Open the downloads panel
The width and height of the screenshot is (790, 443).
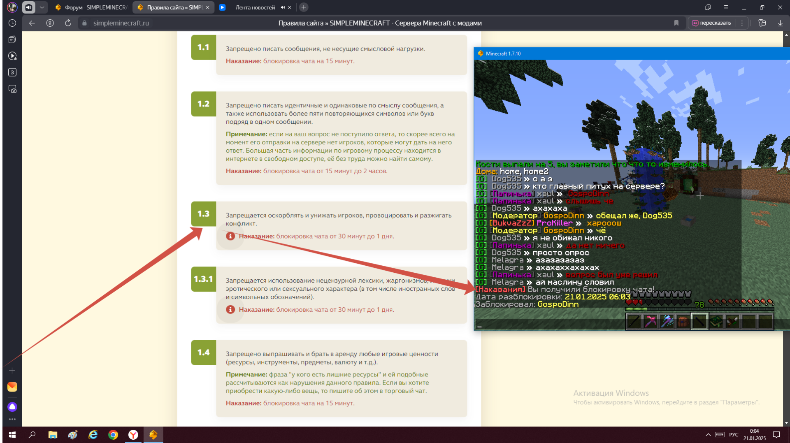coord(780,23)
